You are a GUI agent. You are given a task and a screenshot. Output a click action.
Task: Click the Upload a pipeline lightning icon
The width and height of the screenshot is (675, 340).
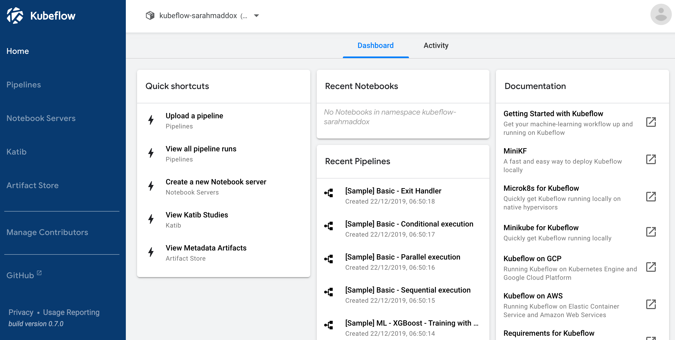point(151,120)
